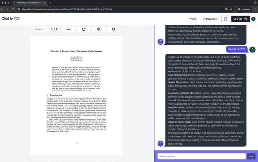Go to Next PDF page
258x162 pixels.
[69, 29]
